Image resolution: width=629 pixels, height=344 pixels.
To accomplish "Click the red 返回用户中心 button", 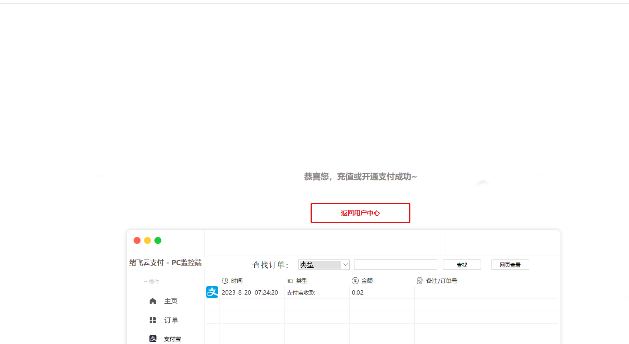I will point(360,213).
